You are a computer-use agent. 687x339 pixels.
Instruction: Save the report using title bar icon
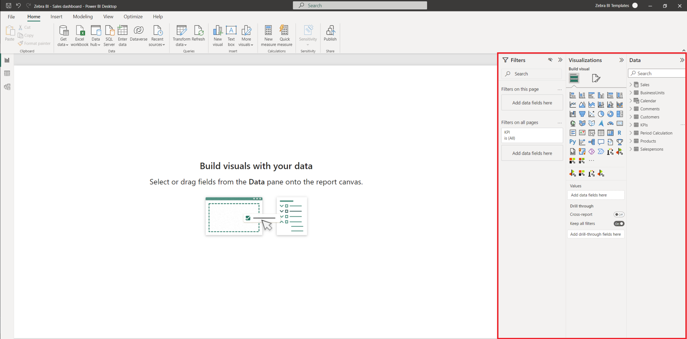[x=8, y=6]
